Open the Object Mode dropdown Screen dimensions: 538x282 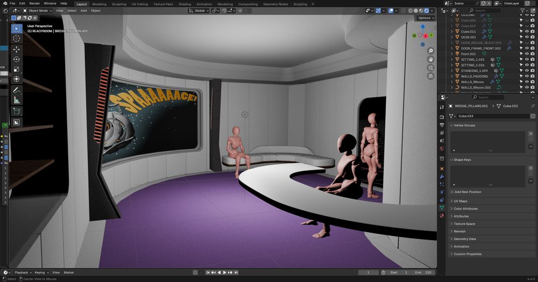pos(37,11)
